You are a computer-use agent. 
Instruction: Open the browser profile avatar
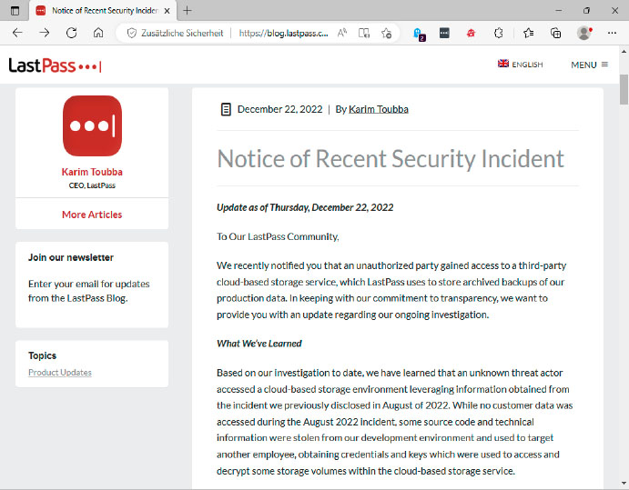(584, 33)
